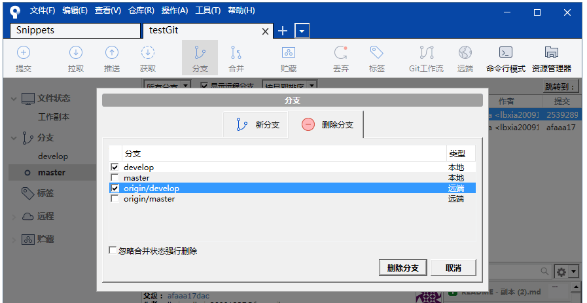Click the 提交 column header in commit list
This screenshot has height=303, width=587.
pos(561,101)
